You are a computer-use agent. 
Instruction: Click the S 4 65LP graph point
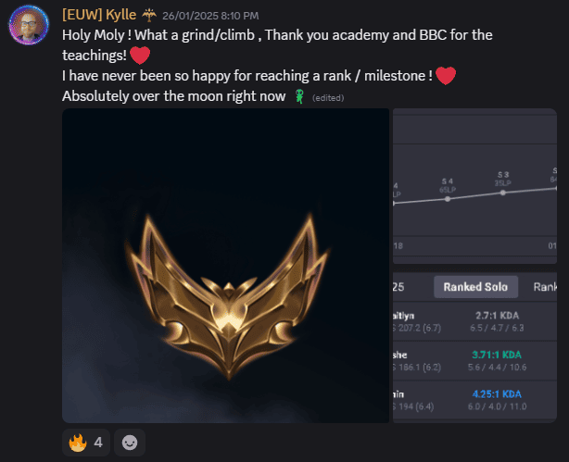click(x=448, y=199)
